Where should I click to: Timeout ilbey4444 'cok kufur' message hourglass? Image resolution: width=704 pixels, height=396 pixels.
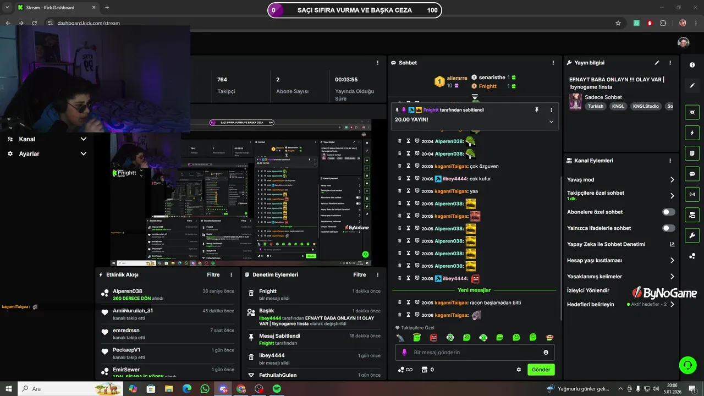pos(408,179)
